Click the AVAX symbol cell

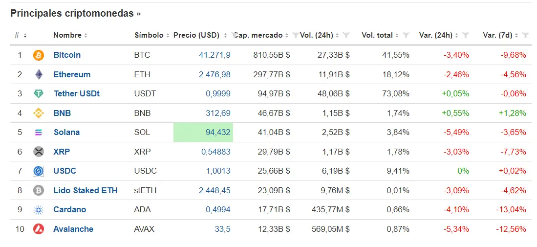pos(144,229)
